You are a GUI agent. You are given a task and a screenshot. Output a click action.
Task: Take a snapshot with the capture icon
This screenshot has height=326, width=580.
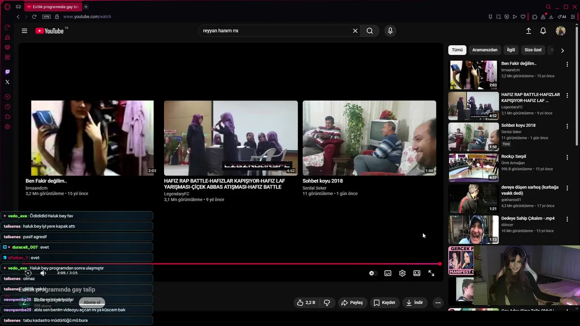click(498, 17)
